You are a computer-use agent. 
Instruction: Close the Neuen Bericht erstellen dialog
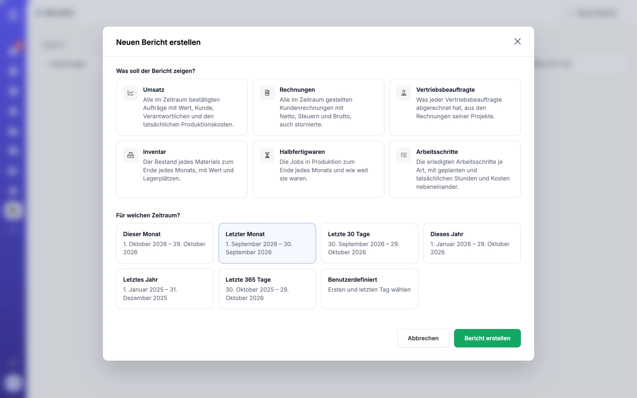click(518, 41)
